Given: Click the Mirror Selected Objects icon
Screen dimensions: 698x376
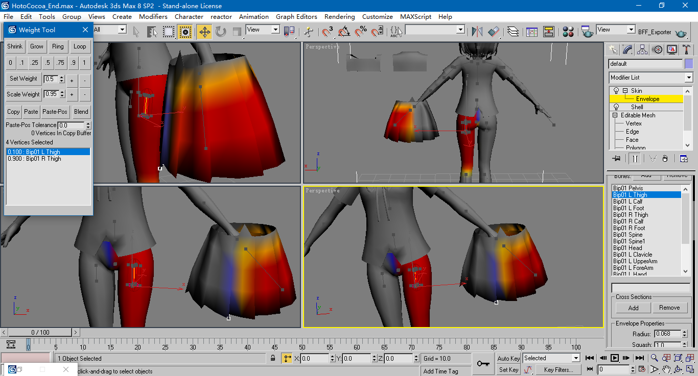Looking at the screenshot, I should pyautogui.click(x=477, y=32).
